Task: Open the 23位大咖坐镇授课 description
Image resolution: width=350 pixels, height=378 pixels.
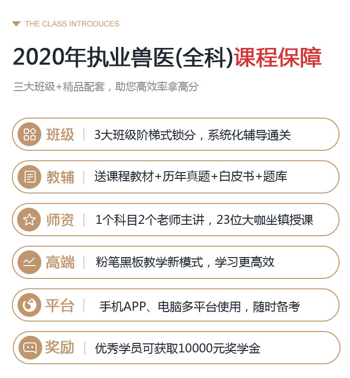Action: [204, 220]
